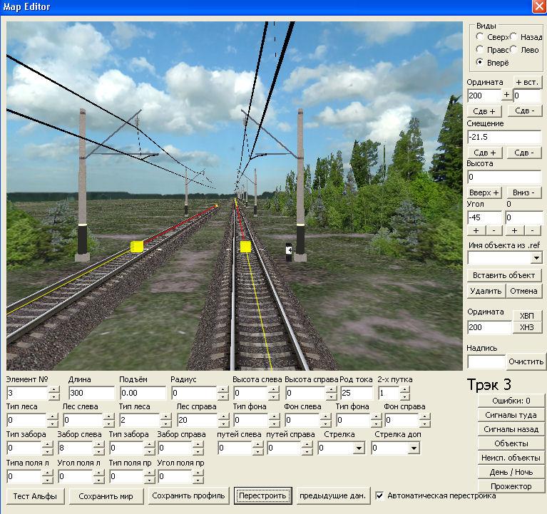The image size is (547, 514).
Task: Increase the 2-х путка spinner value
Action: (406, 389)
